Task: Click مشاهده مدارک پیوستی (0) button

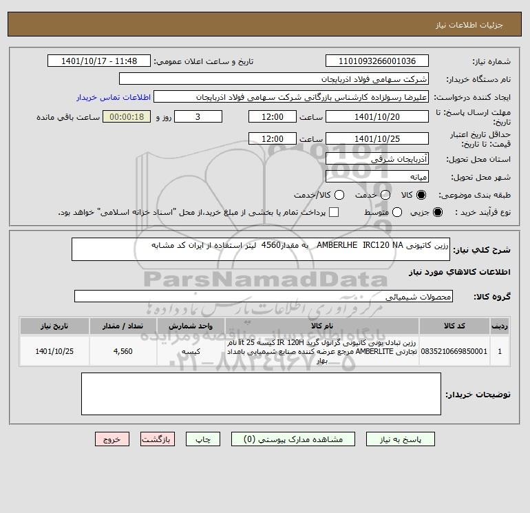Action: tap(293, 439)
